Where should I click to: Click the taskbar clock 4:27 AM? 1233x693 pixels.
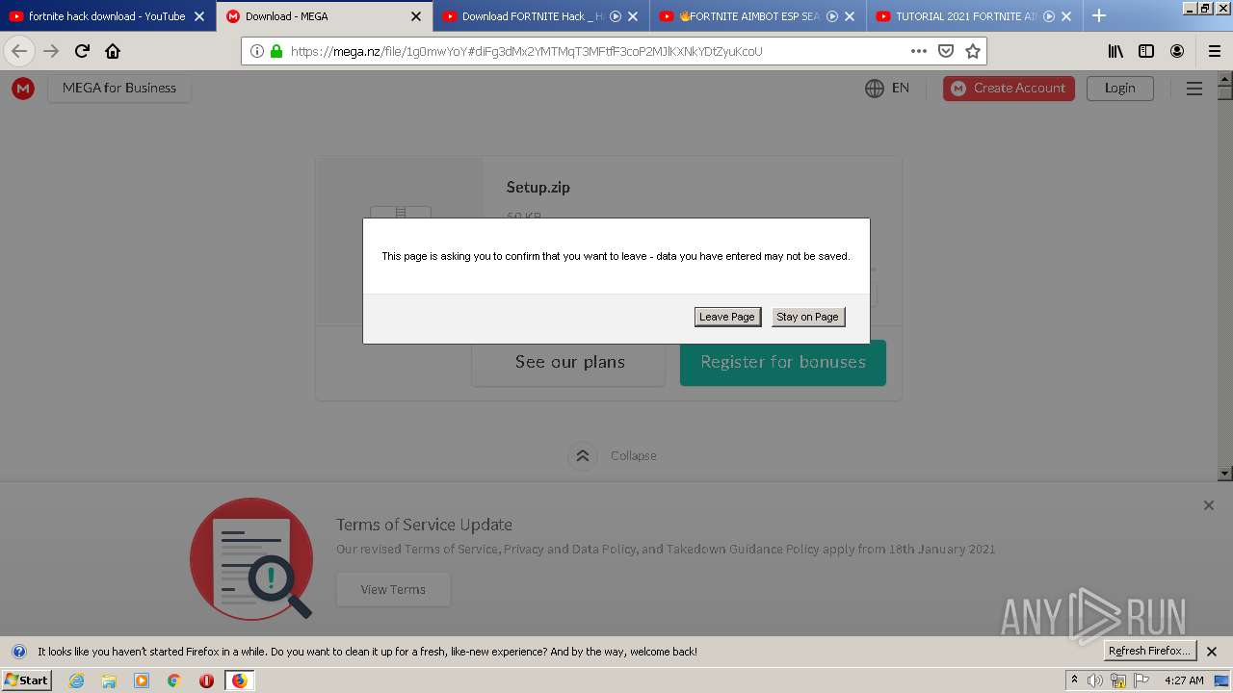pyautogui.click(x=1184, y=680)
